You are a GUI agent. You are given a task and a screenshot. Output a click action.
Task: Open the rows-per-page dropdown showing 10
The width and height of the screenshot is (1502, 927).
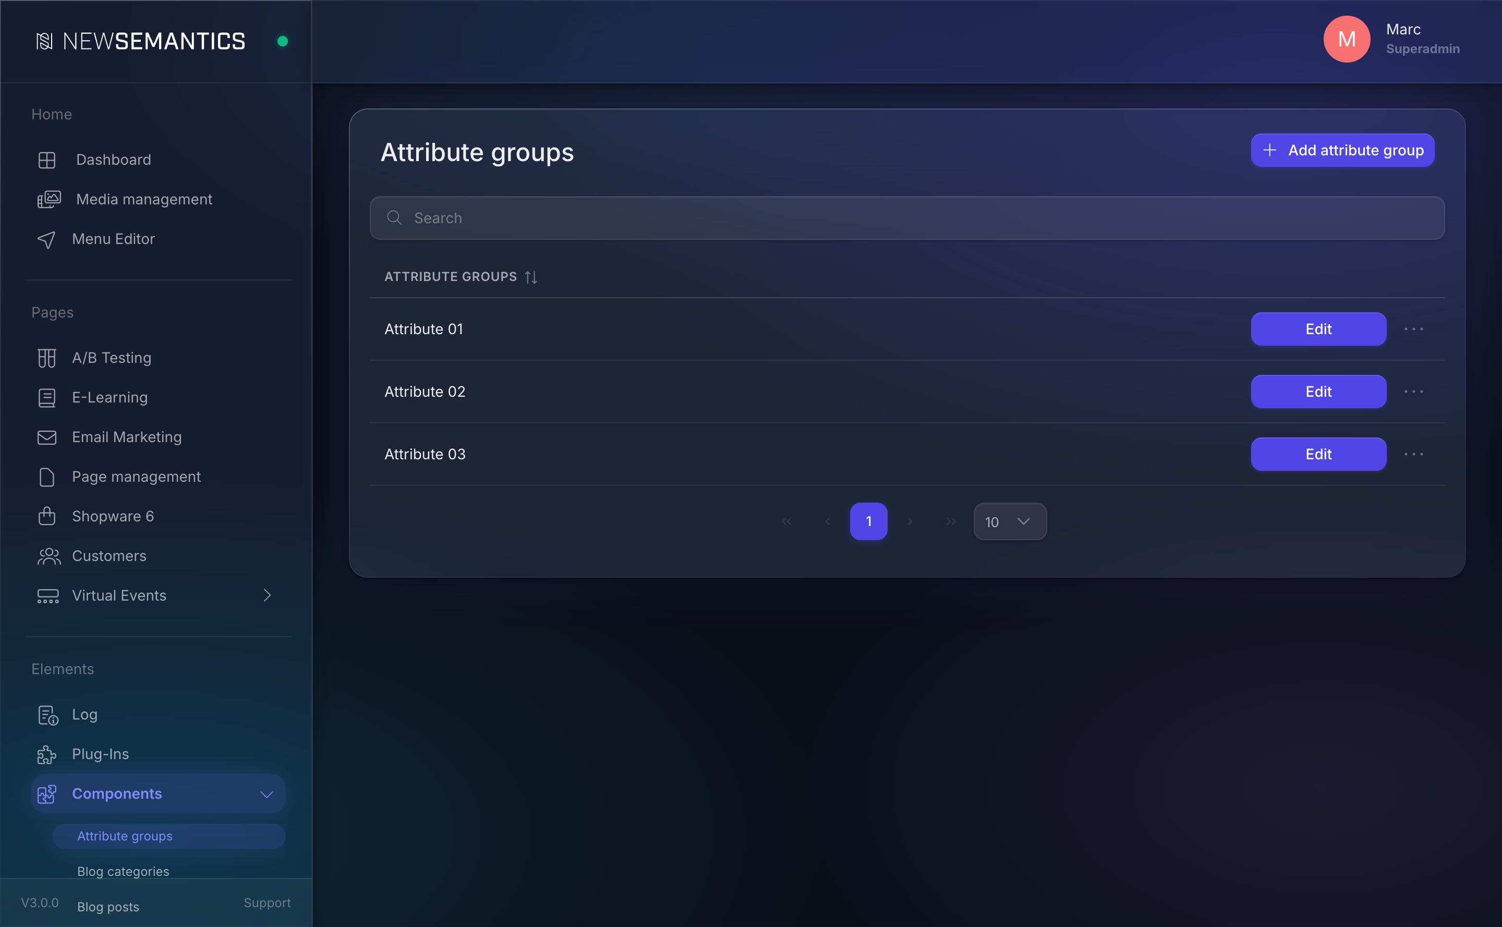[1010, 522]
